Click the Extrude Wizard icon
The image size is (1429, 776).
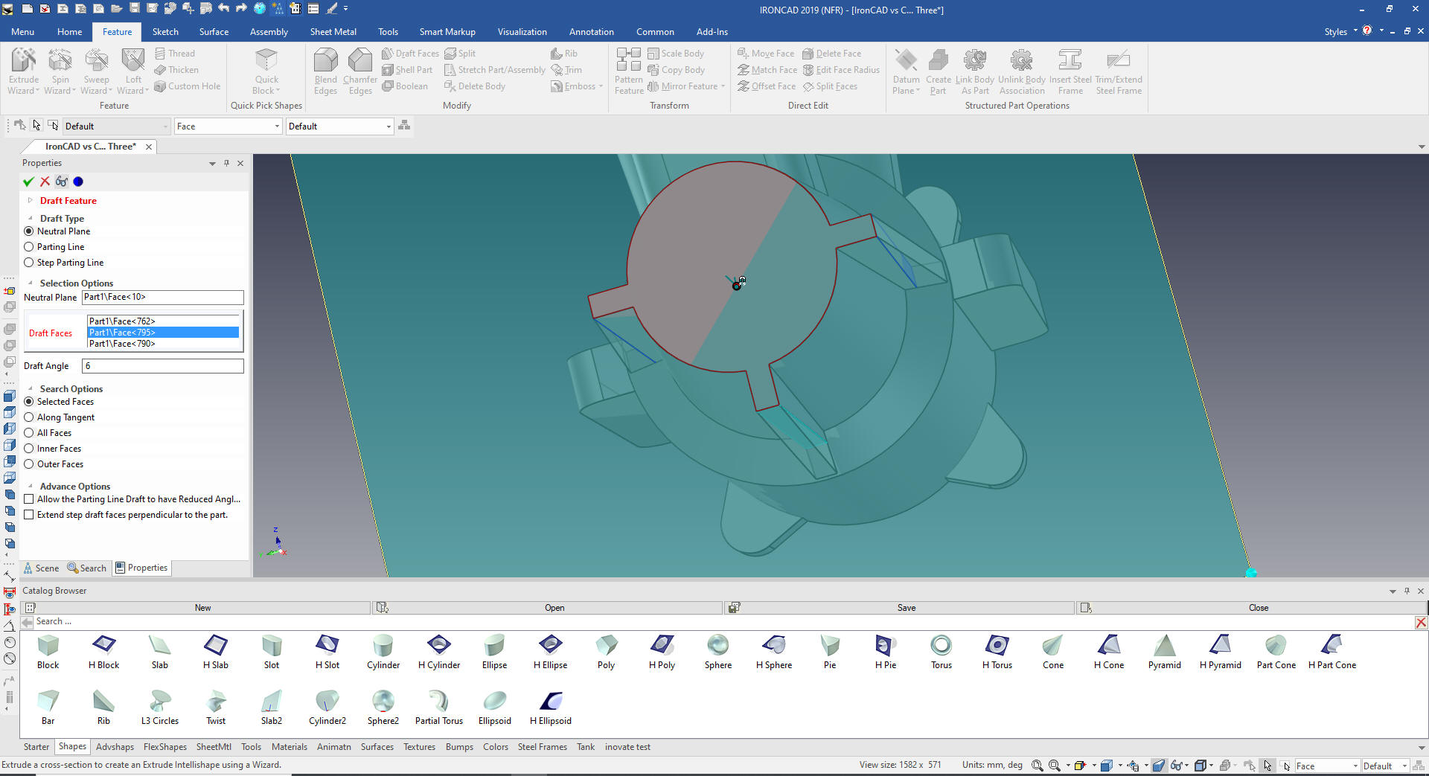23,61
